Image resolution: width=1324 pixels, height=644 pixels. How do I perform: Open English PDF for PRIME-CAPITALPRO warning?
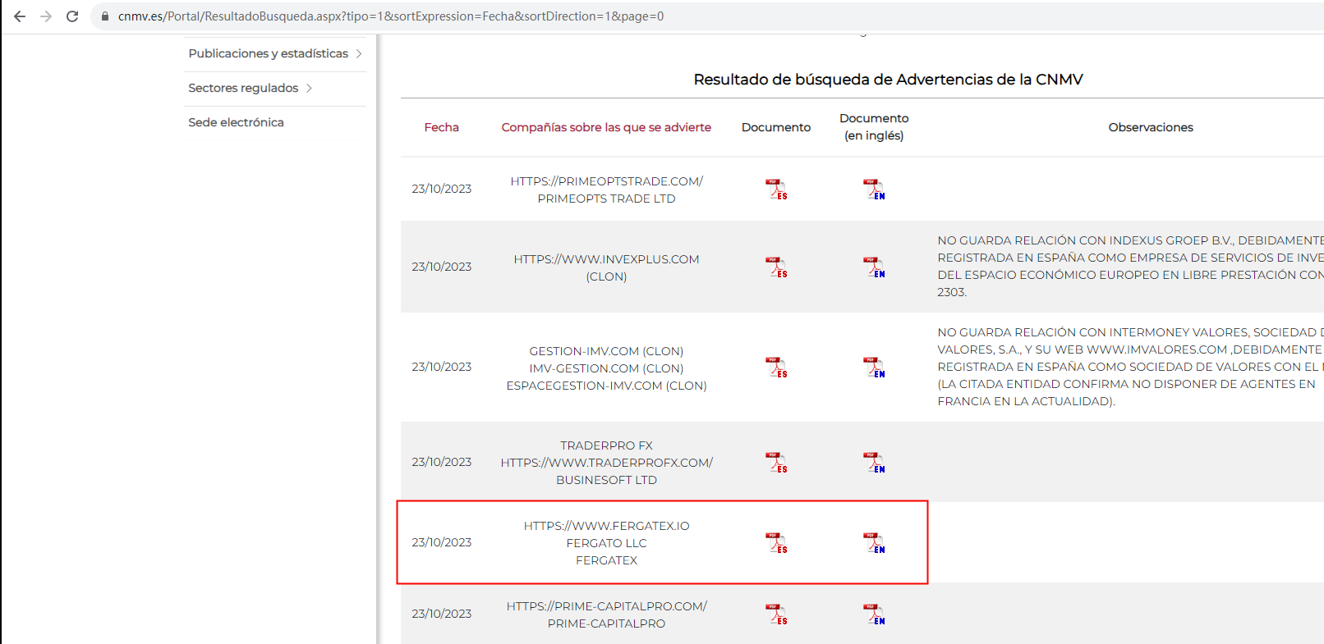pos(874,614)
